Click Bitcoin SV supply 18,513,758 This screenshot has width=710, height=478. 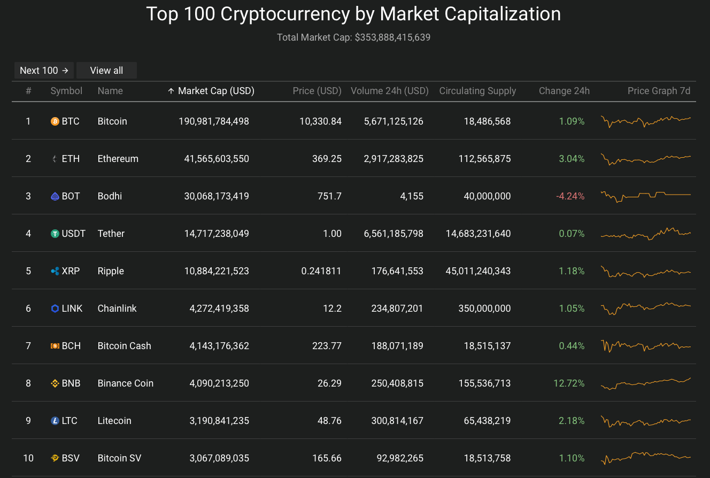pos(487,458)
